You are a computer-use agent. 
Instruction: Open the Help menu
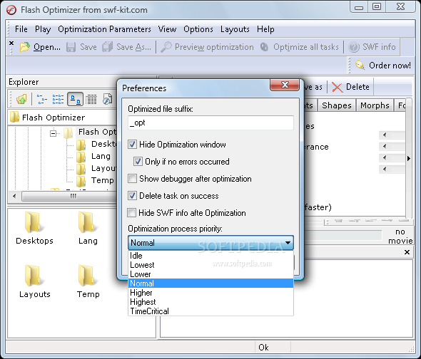265,29
